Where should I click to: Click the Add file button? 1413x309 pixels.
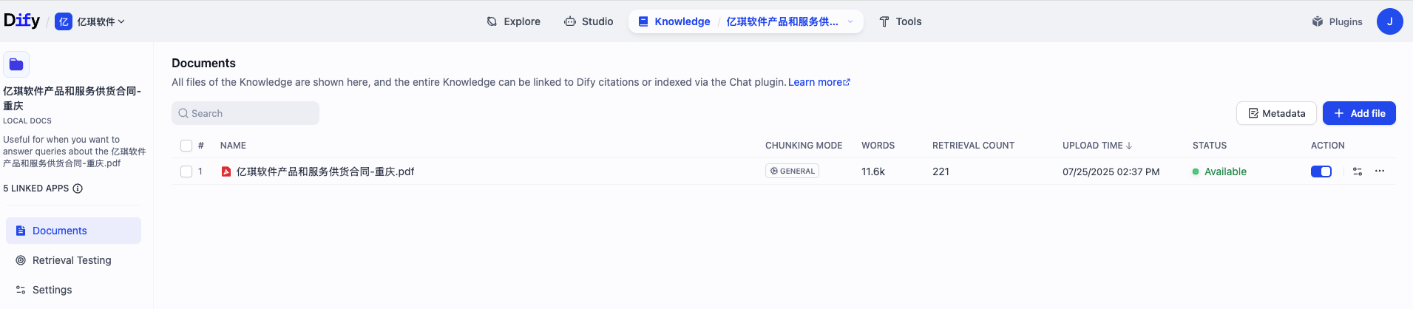click(1358, 113)
